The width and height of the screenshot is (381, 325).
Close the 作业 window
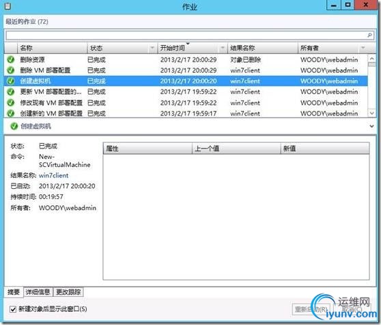366,5
